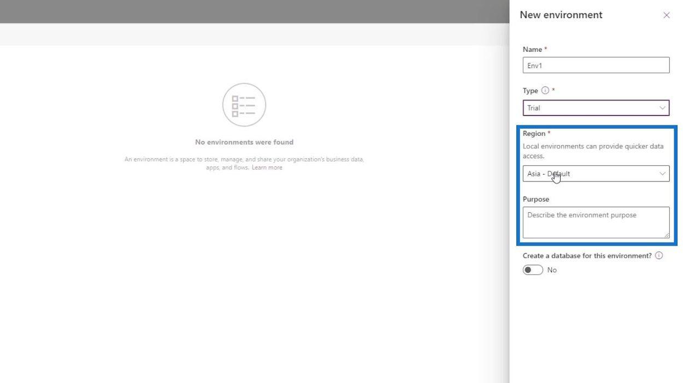This screenshot has width=683, height=383.
Task: Close the New environment panel
Action: point(666,15)
